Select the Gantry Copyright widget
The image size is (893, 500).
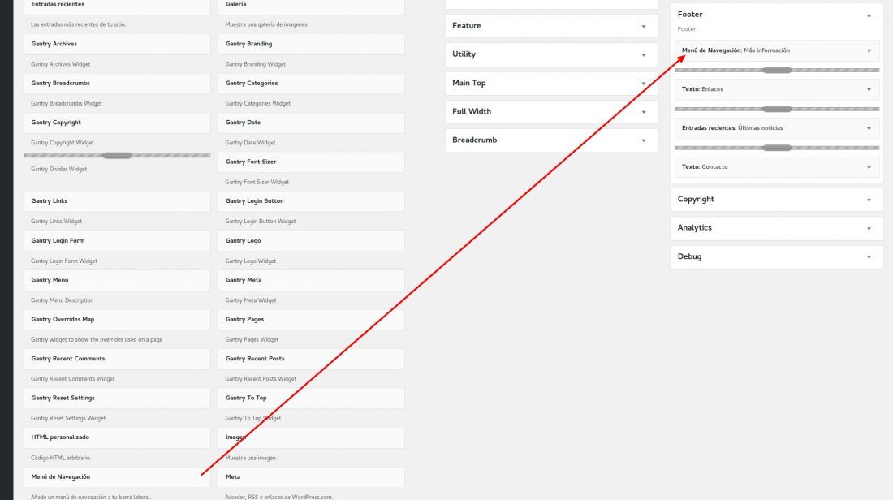point(117,123)
